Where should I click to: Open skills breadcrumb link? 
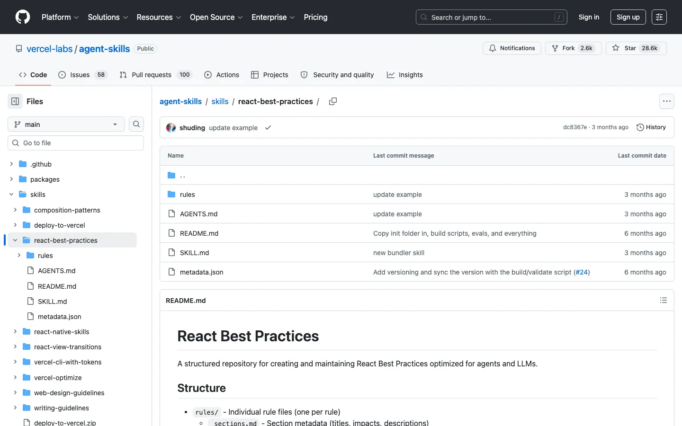coord(220,101)
